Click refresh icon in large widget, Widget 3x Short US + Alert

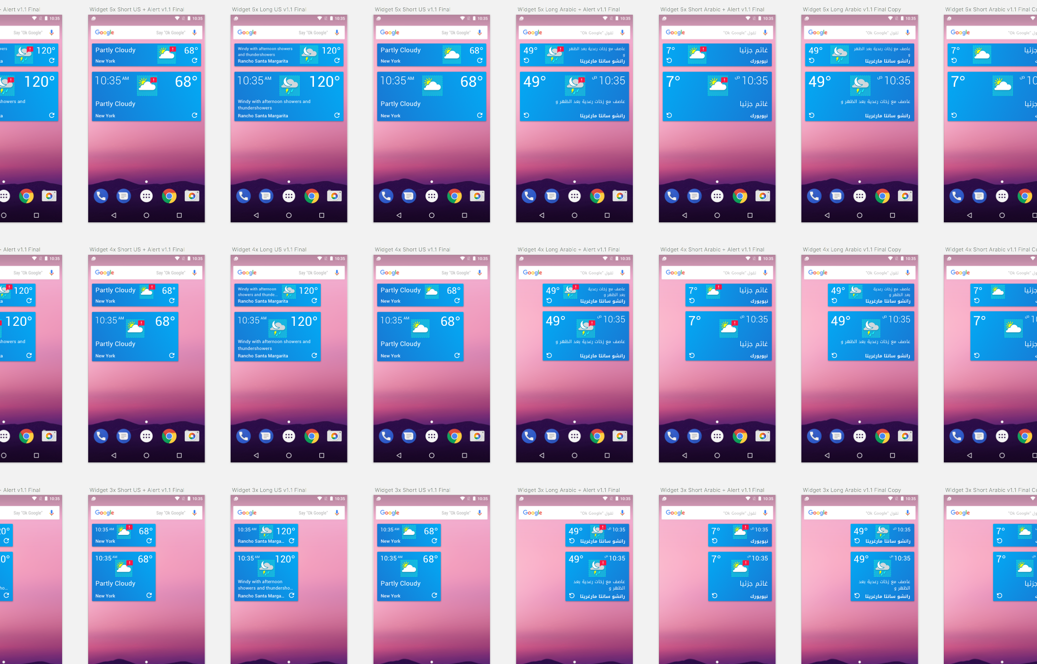149,595
